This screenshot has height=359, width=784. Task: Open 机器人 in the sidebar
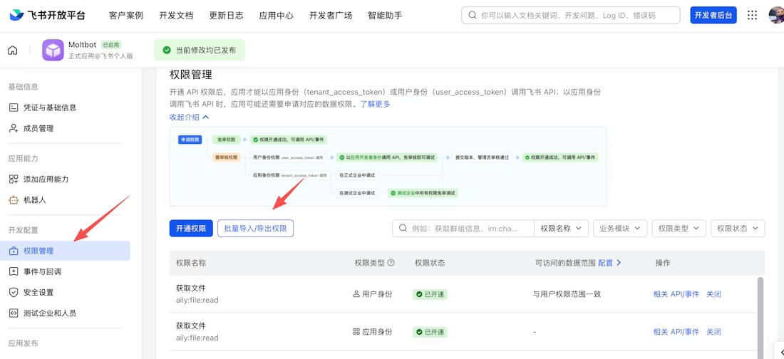[34, 200]
